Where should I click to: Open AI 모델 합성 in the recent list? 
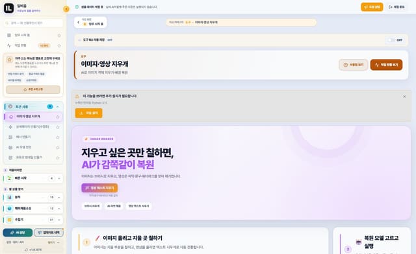[33, 147]
